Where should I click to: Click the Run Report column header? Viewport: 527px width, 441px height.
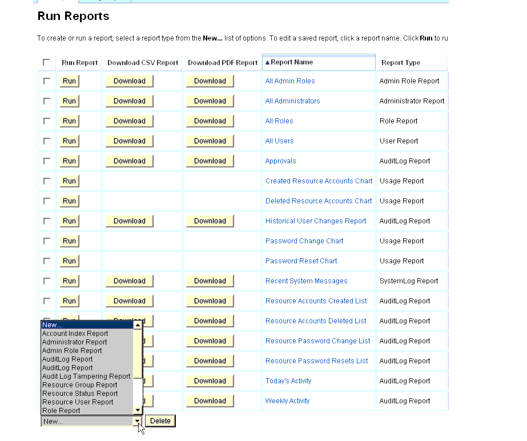[80, 63]
